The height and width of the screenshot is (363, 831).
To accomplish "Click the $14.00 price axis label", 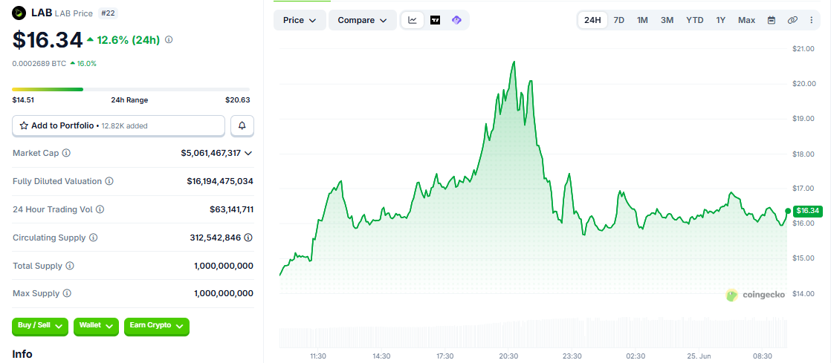I will 803,294.
